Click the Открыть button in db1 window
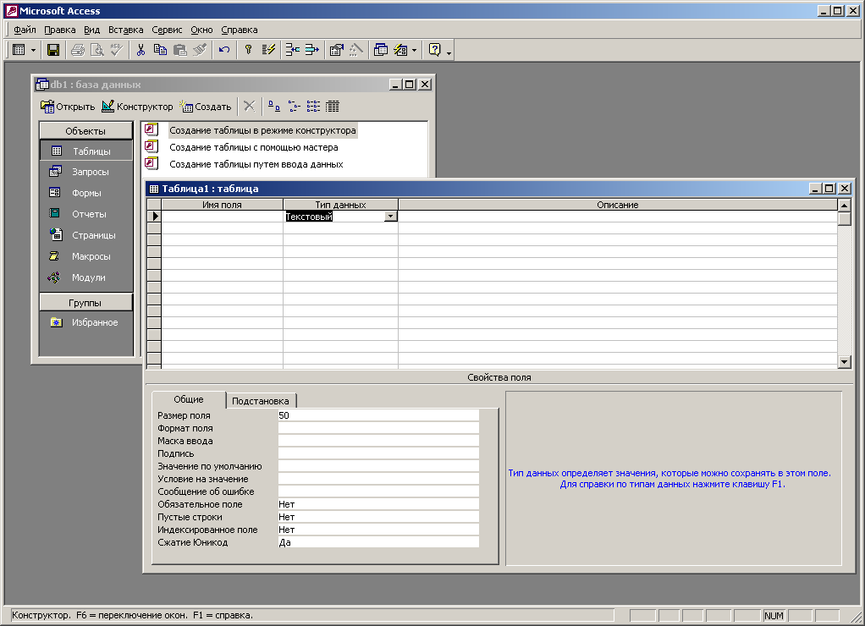Viewport: 865px width, 626px height. click(x=68, y=107)
